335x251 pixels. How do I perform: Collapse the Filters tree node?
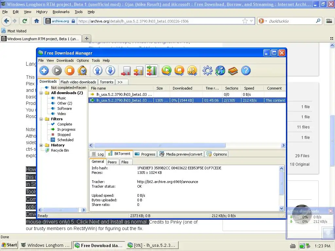click(x=41, y=119)
